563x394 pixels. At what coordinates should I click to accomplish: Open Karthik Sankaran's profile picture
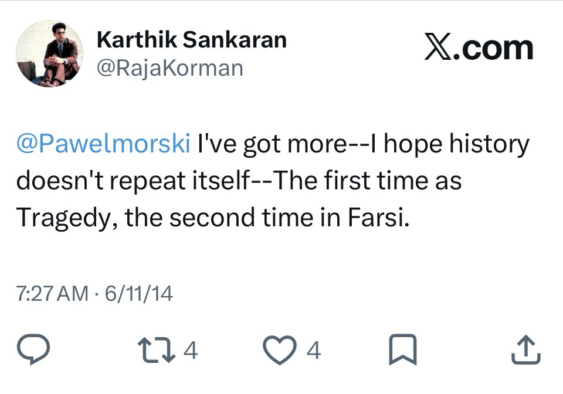click(x=49, y=54)
